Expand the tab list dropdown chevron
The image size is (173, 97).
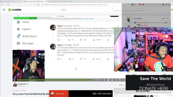(169, 1)
